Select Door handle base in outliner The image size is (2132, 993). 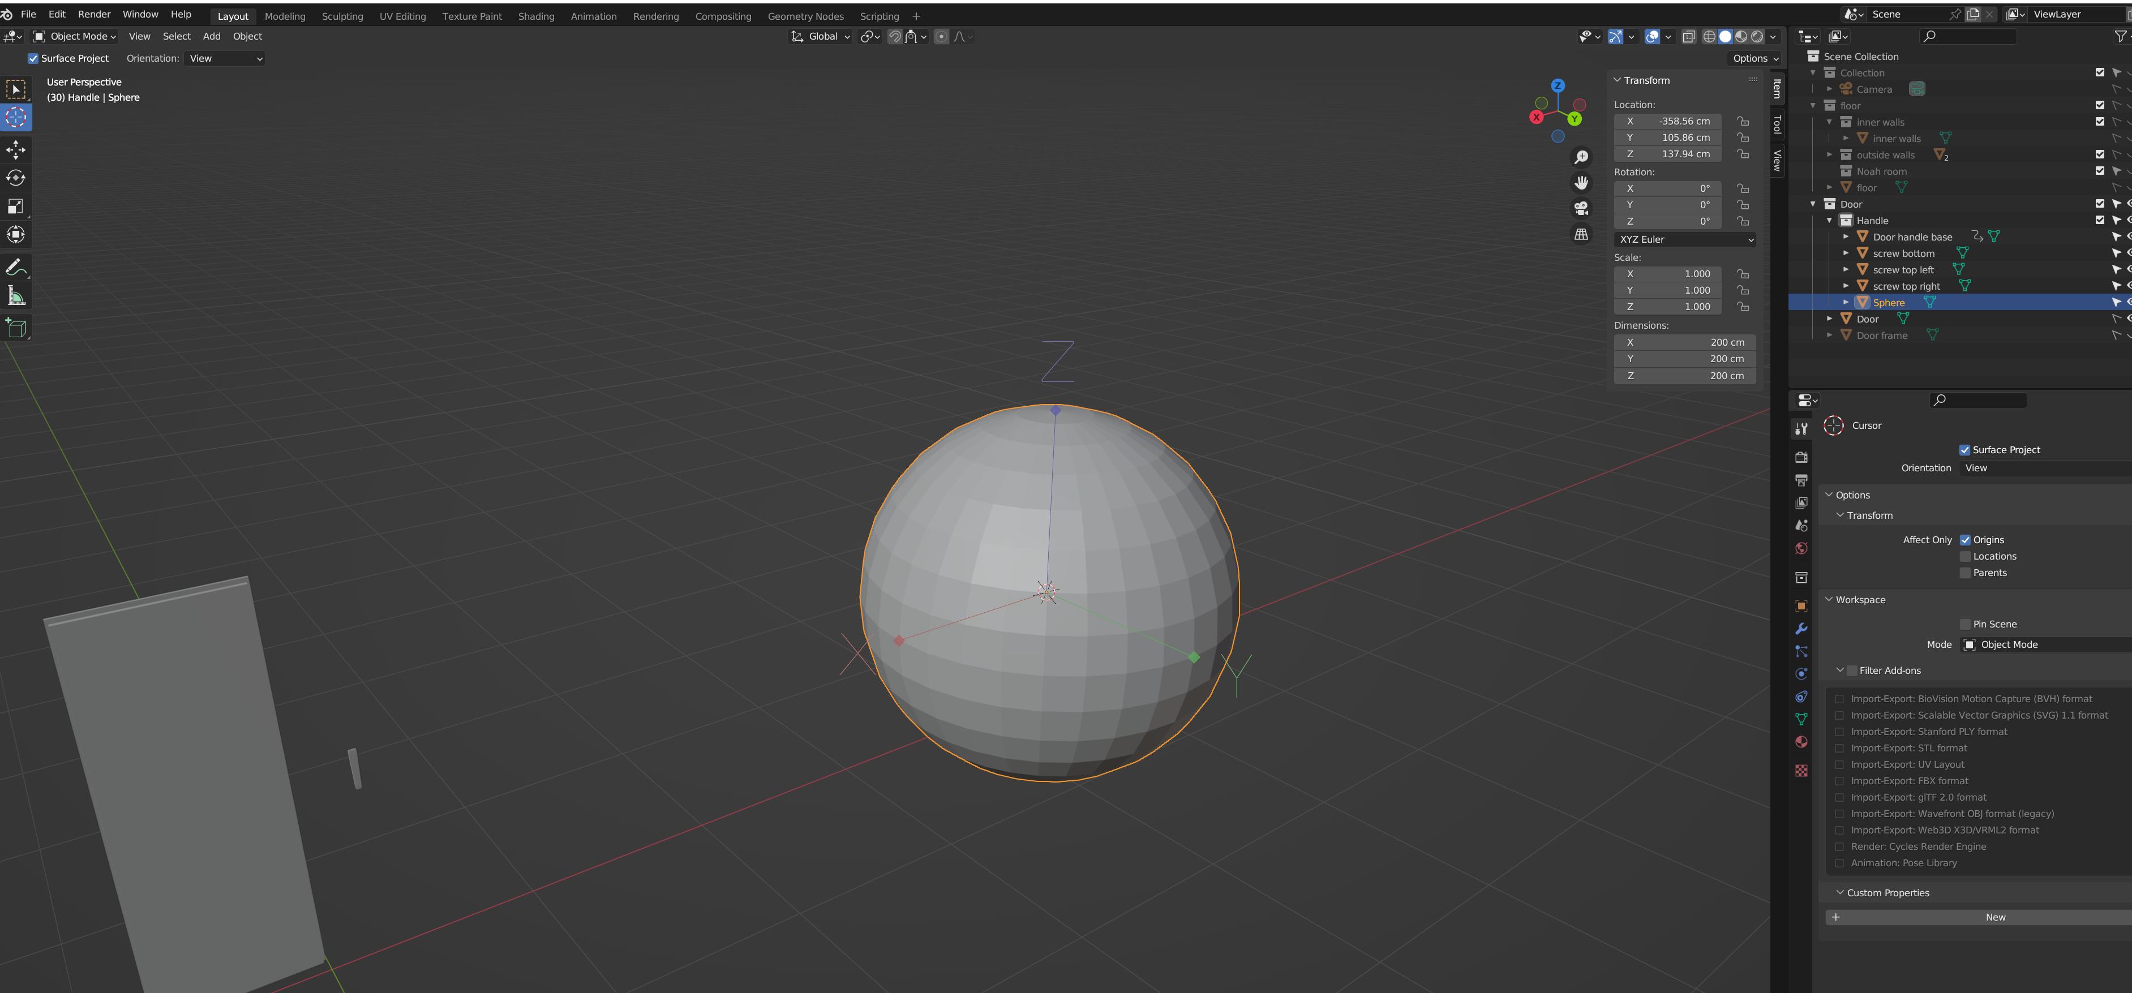(x=1912, y=237)
